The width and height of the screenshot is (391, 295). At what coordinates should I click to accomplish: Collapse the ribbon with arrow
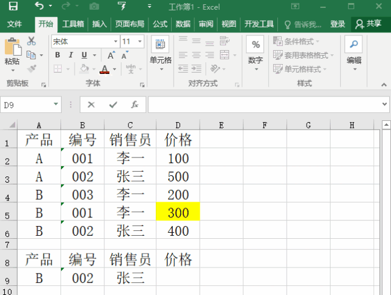(x=384, y=85)
